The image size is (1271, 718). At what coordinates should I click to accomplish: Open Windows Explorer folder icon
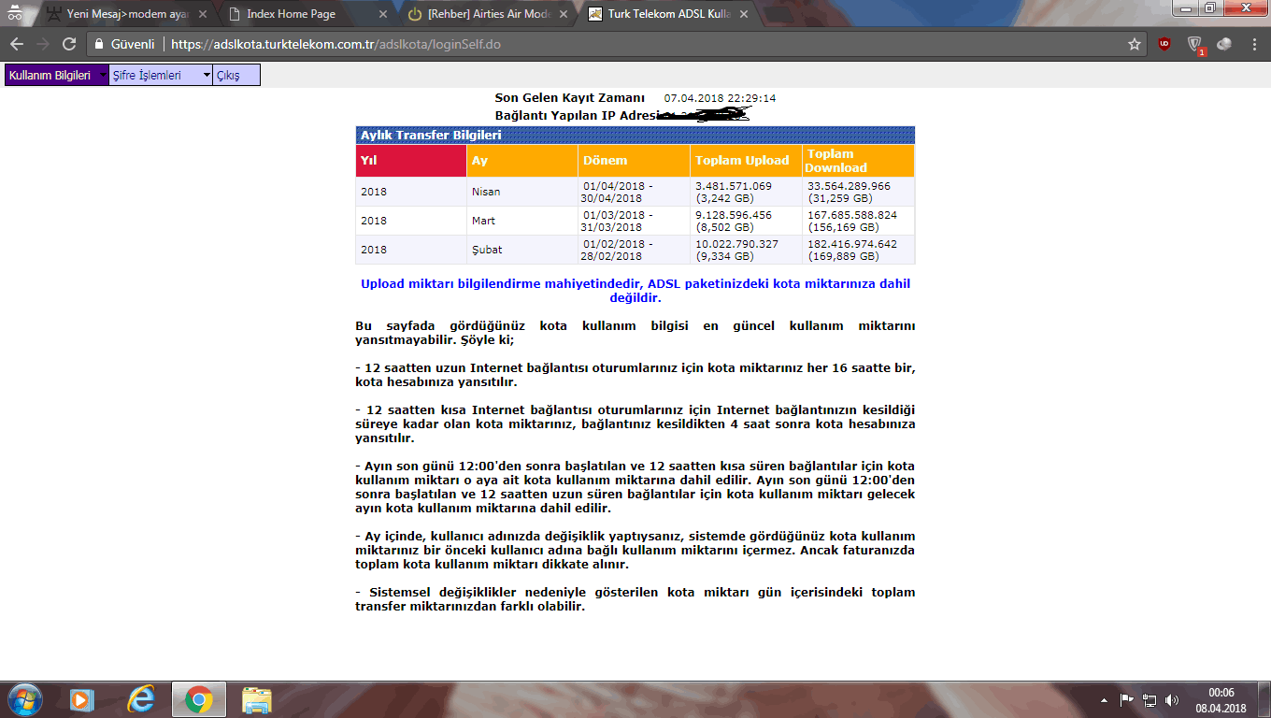257,699
